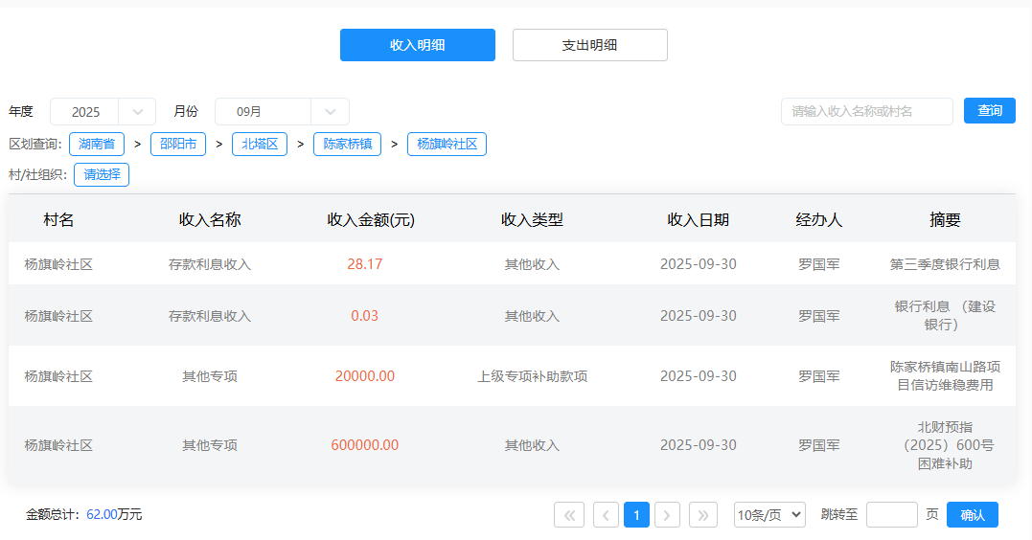The width and height of the screenshot is (1032, 540).
Task: Go to the first page of results
Action: 569,515
